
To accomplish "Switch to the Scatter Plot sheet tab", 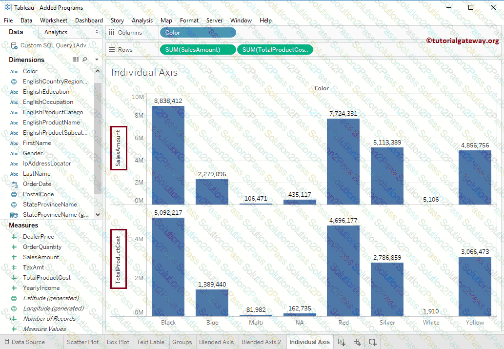I will 82,342.
